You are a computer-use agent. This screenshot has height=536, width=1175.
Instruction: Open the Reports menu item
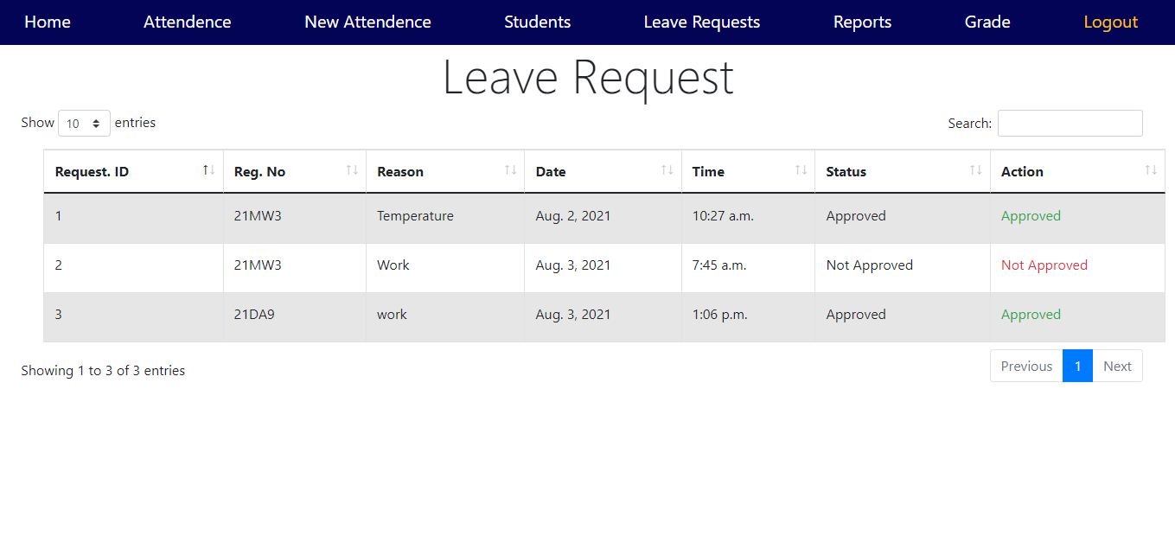point(862,22)
